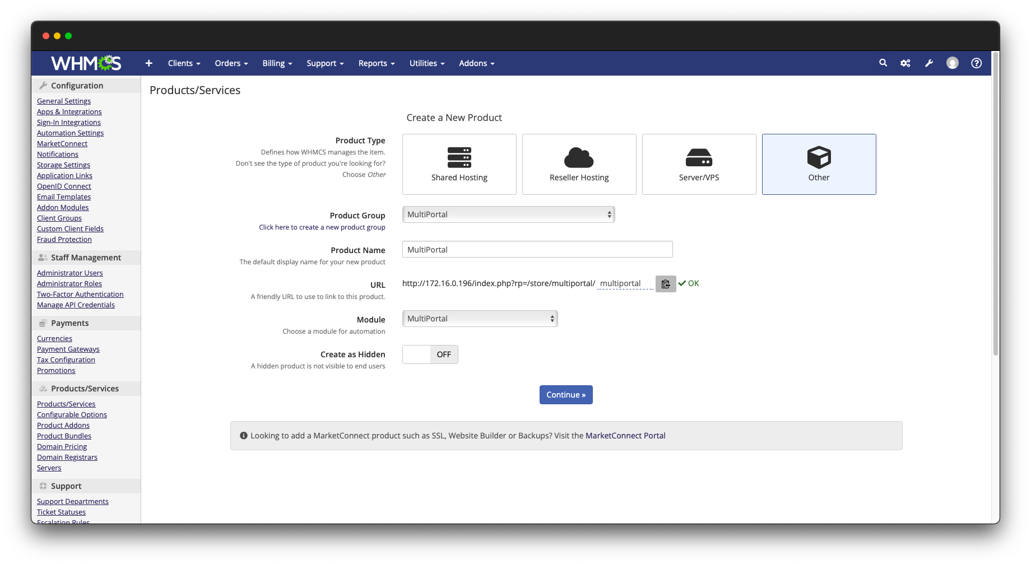
Task: Go to Support Departments
Action: (73, 502)
